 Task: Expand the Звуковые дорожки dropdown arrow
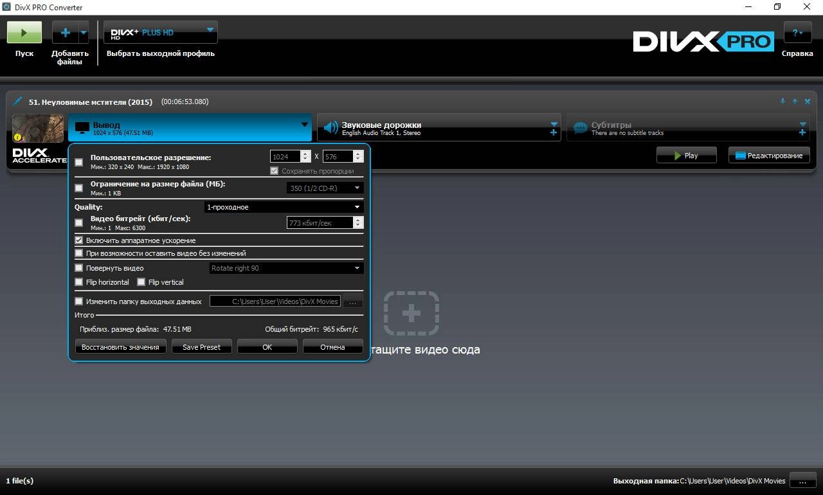coord(554,124)
